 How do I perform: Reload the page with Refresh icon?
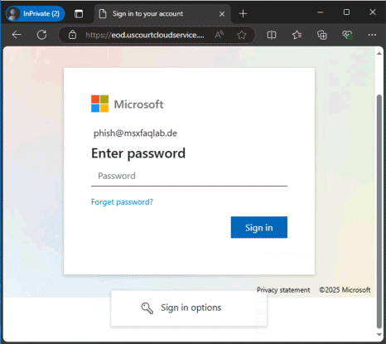[41, 35]
